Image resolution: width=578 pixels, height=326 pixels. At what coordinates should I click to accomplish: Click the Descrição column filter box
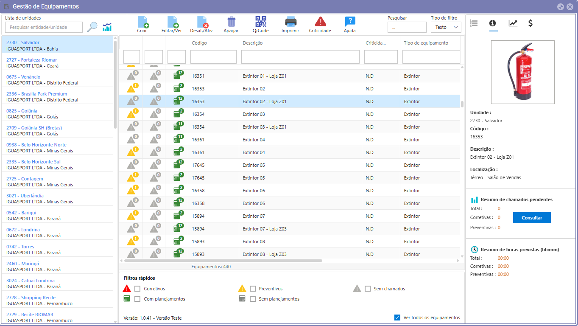(300, 57)
